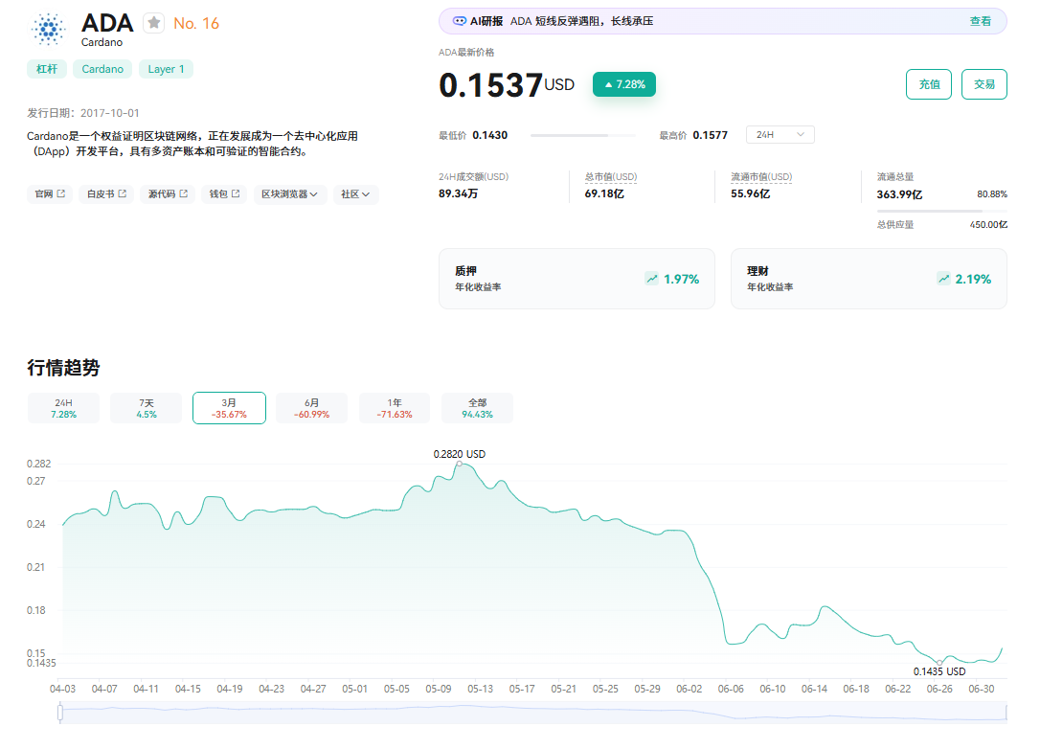This screenshot has width=1040, height=749.
Task: Click 查看 in the AI research banner
Action: [x=981, y=21]
